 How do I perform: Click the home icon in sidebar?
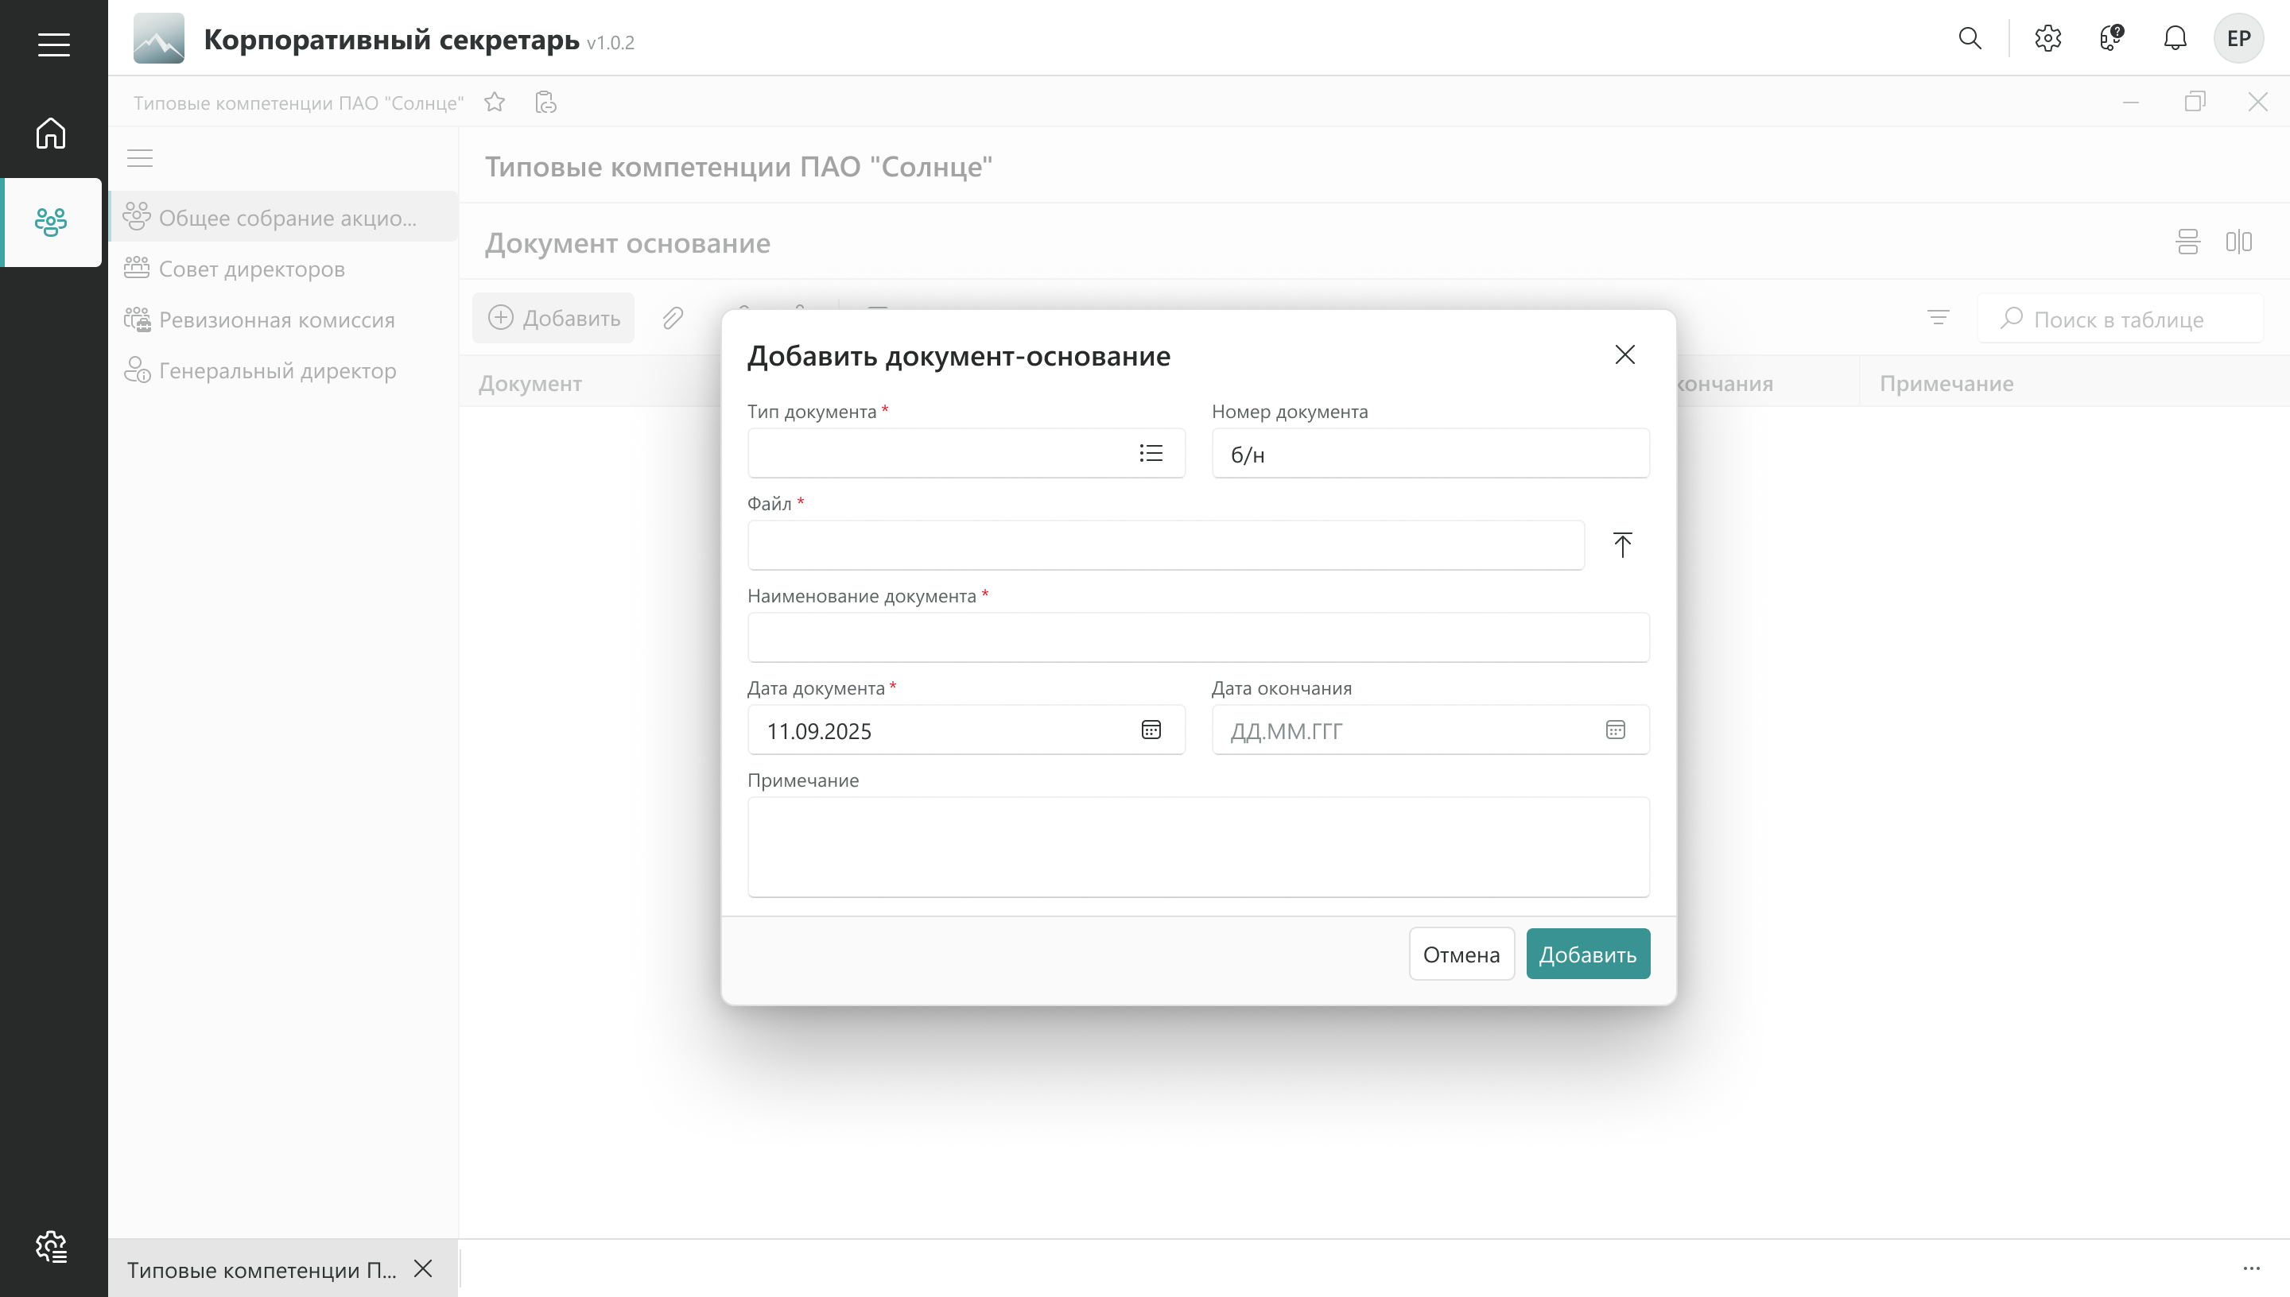51,134
